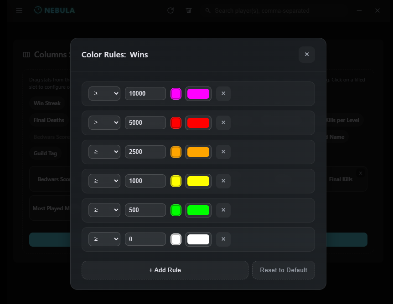
Task: Click the 5000 threshold input field
Action: (x=145, y=122)
